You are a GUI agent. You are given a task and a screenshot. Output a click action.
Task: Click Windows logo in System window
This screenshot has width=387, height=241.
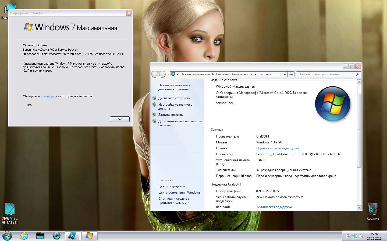(x=333, y=103)
